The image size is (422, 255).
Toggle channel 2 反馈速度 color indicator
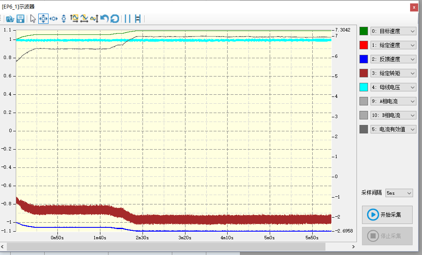(363, 59)
